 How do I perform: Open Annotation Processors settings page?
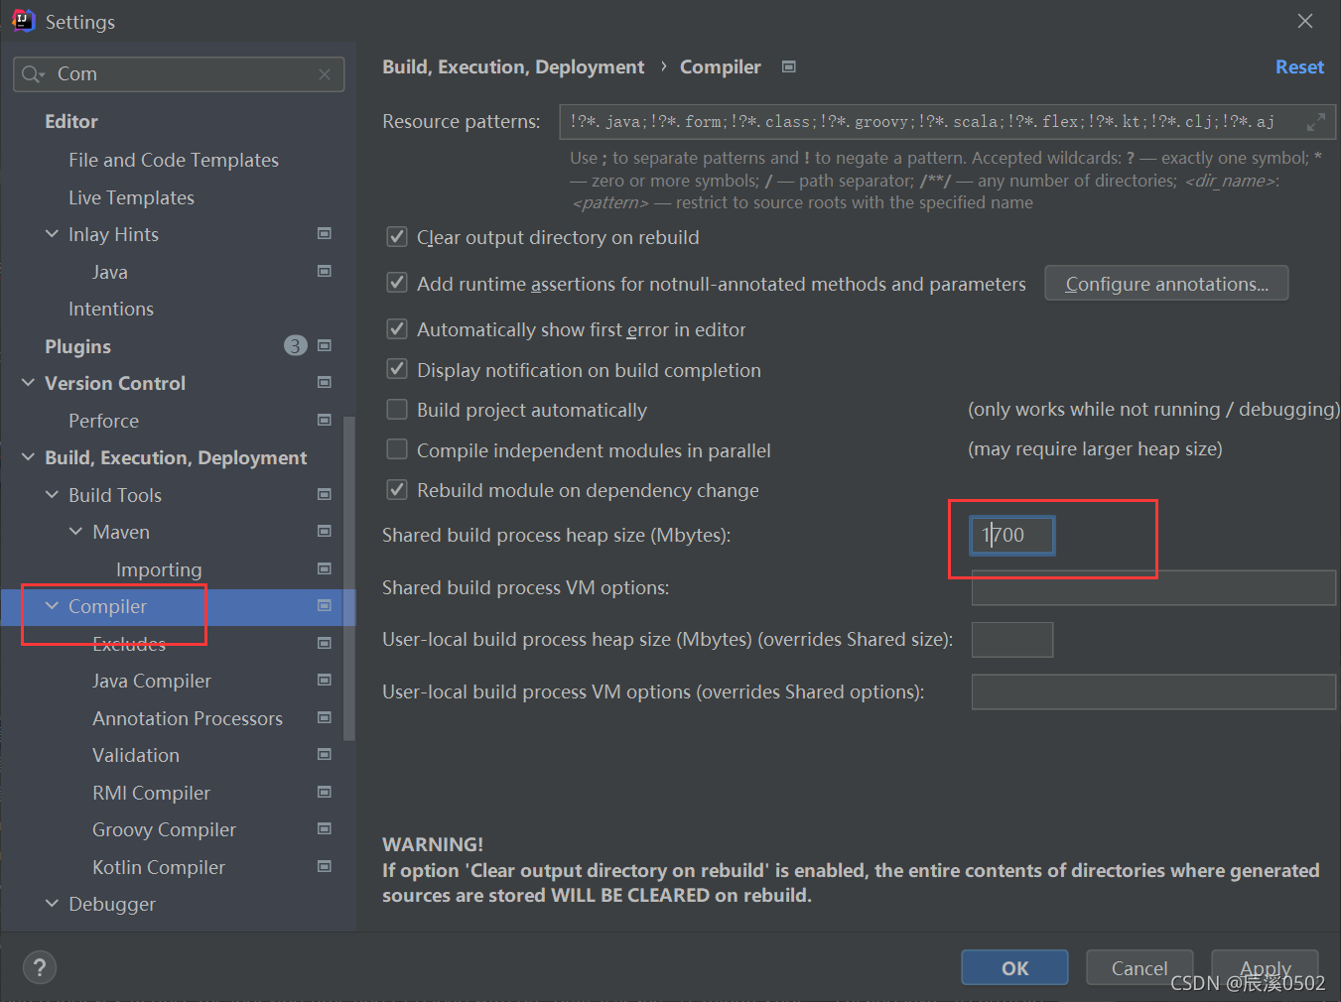[188, 718]
